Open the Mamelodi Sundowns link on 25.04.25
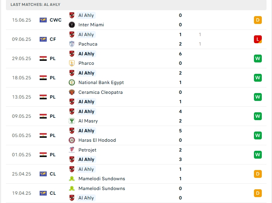The height and width of the screenshot is (203, 272). (x=102, y=179)
